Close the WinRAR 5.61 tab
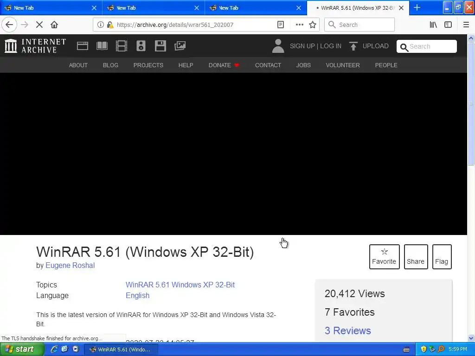Viewport: 475px width, 356px height. 401,8
